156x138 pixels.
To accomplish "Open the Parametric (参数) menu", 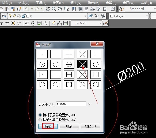I will [x=111, y=3].
